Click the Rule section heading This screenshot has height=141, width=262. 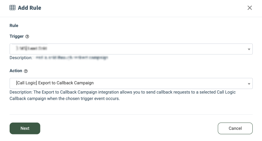coord(14,25)
